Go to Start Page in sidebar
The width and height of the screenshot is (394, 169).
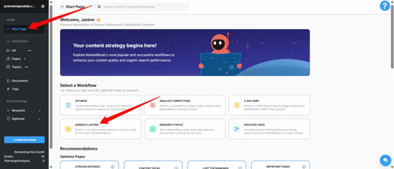point(24,29)
